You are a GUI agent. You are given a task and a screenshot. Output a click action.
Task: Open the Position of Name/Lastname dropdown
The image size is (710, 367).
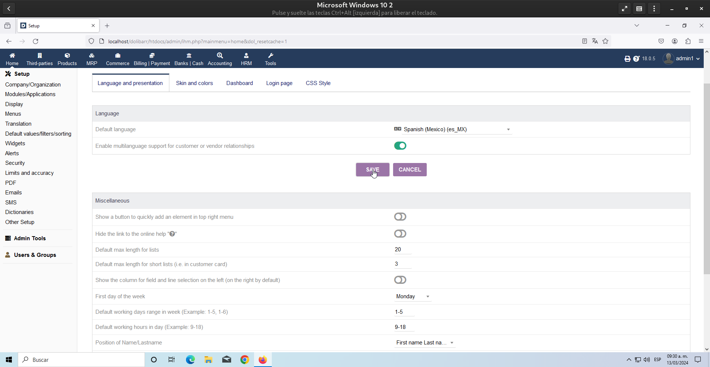(x=424, y=343)
